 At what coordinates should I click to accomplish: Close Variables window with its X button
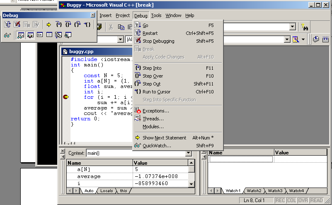click(63, 151)
